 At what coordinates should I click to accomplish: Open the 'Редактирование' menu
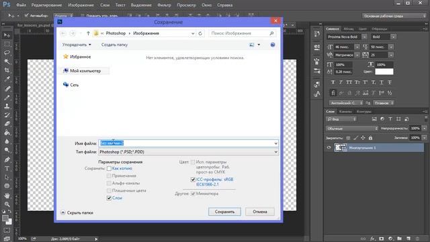click(46, 5)
